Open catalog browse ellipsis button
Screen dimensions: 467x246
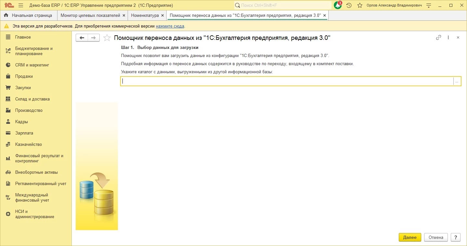point(457,81)
